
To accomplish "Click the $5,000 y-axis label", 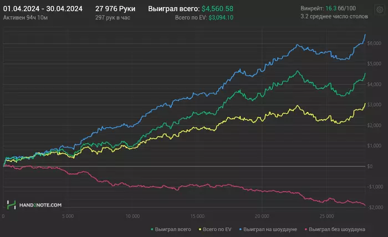I will (374, 64).
